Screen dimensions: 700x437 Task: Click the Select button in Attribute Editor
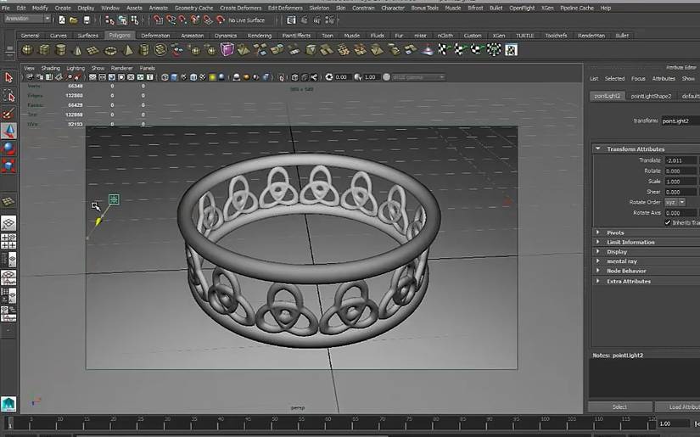point(619,406)
